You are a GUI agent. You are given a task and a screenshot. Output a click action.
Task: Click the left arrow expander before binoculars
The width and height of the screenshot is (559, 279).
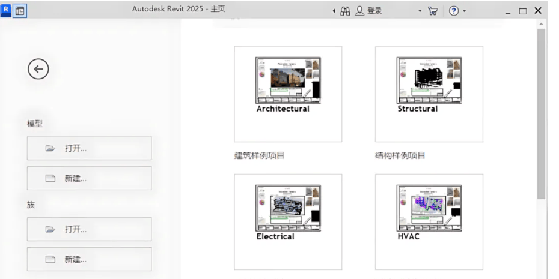click(334, 11)
